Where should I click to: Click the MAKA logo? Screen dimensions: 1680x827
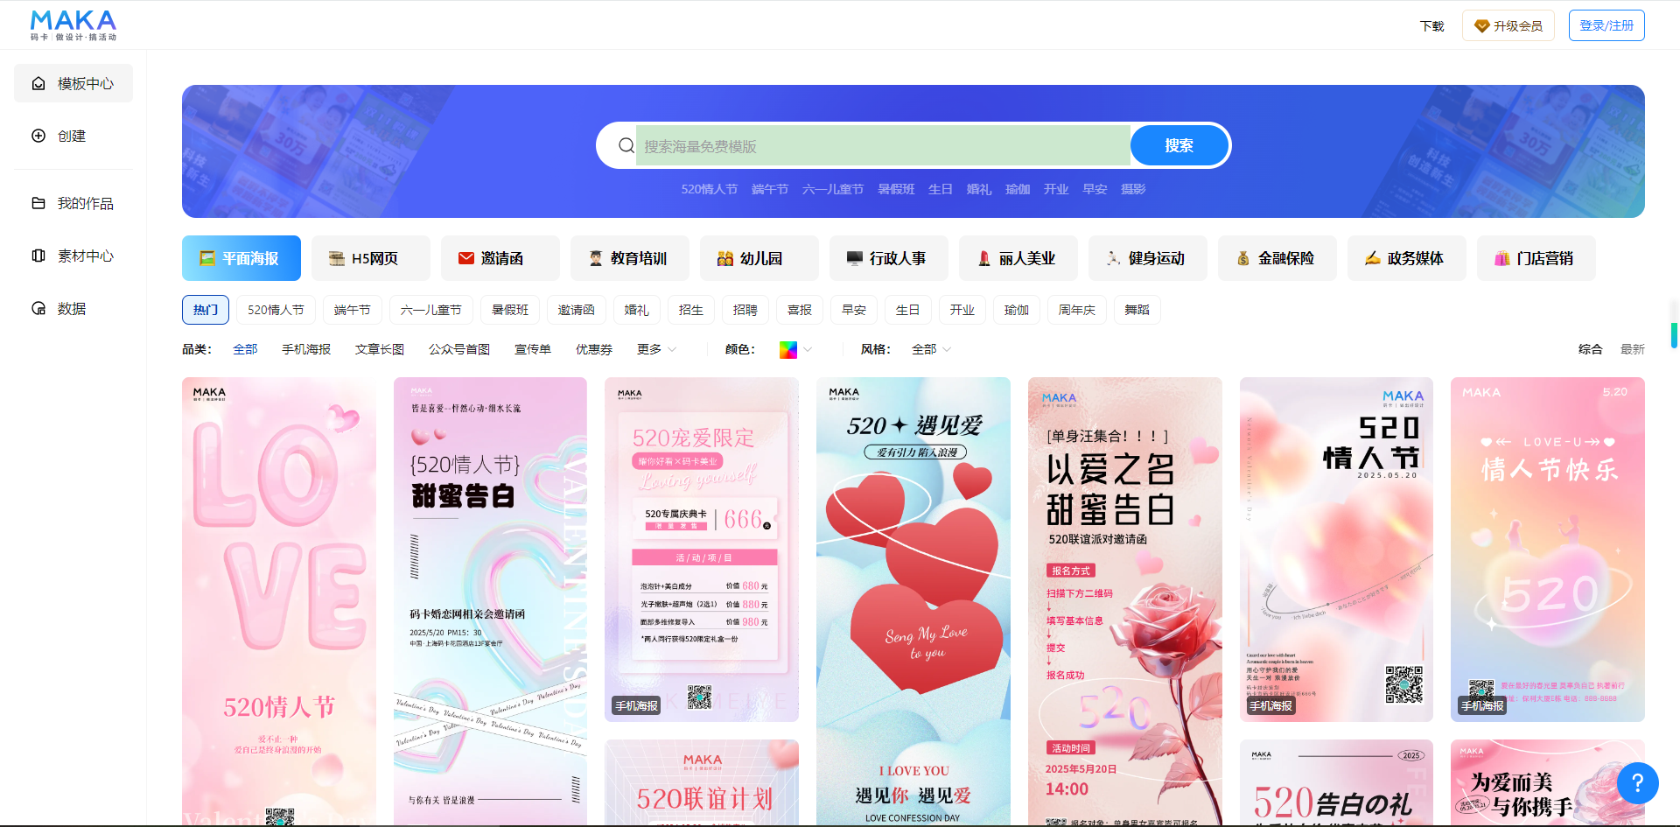click(x=73, y=25)
